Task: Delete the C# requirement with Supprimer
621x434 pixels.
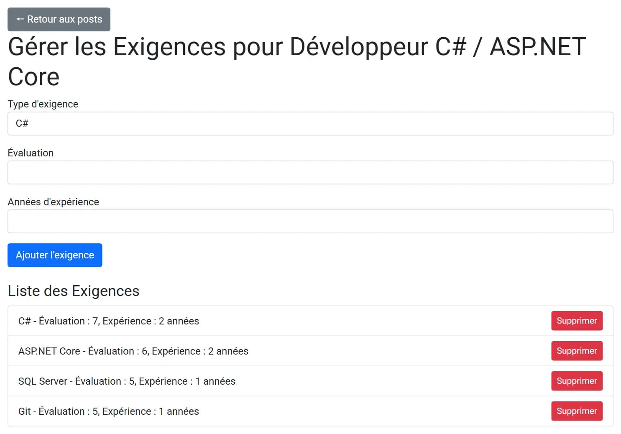Action: [577, 321]
